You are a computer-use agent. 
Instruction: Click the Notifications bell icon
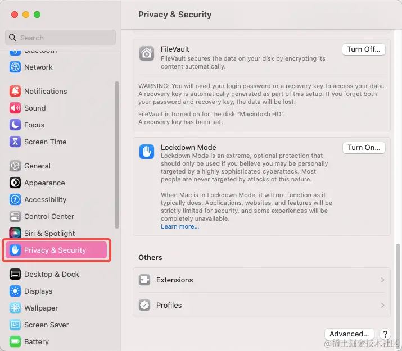[x=15, y=91]
